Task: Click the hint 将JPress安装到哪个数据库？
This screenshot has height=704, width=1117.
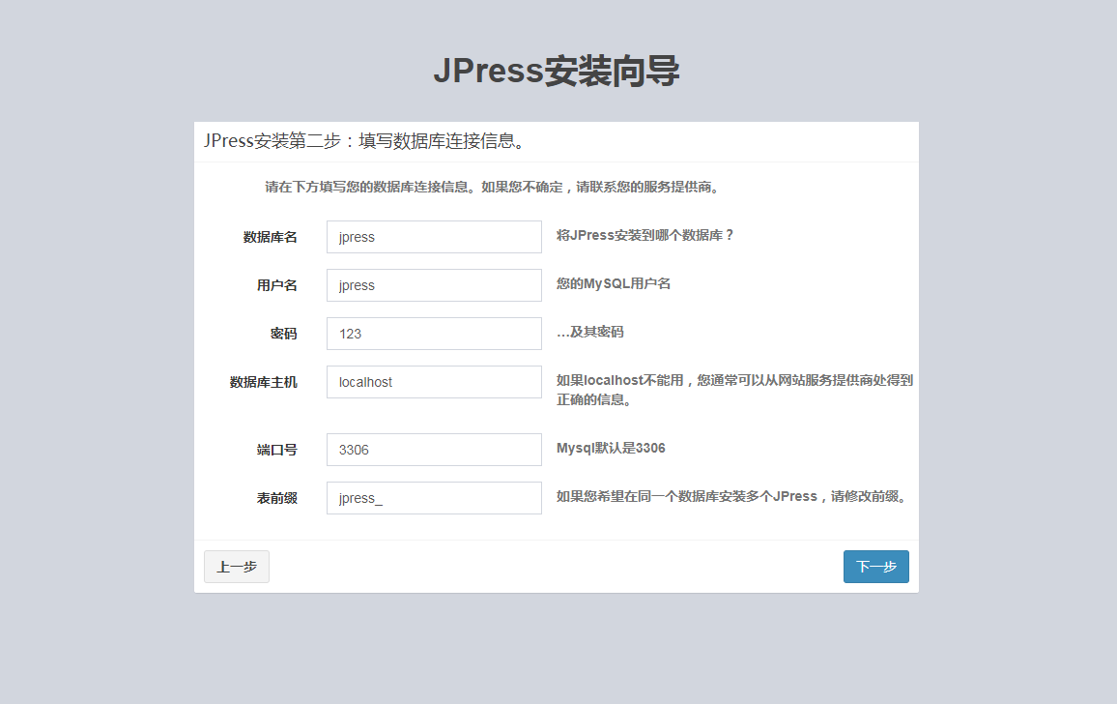Action: pyautogui.click(x=645, y=235)
